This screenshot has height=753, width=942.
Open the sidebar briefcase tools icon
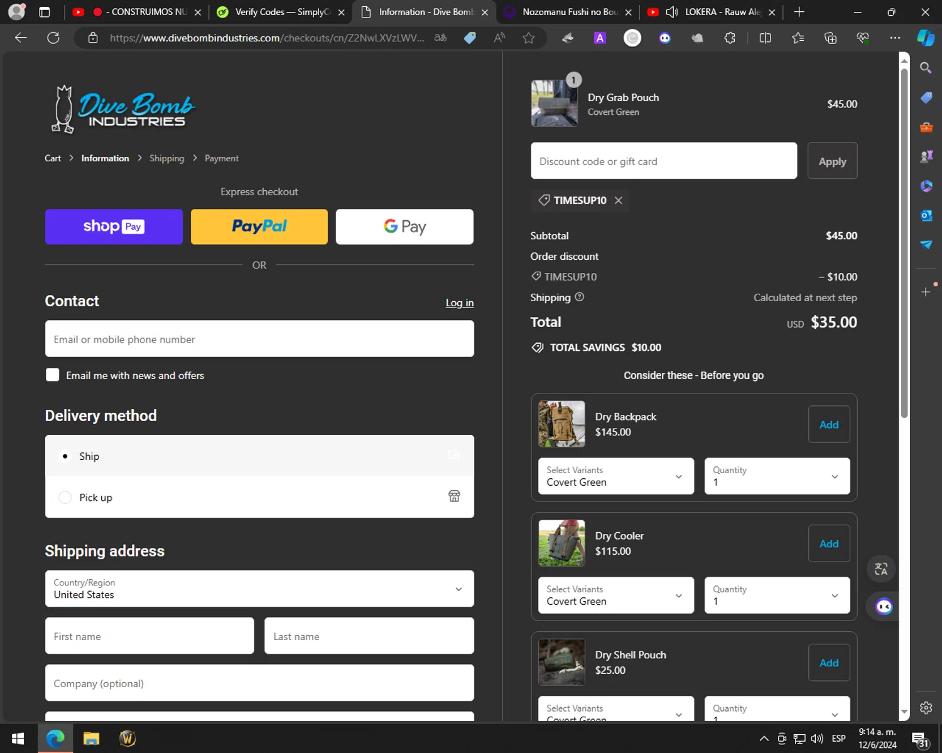click(926, 127)
